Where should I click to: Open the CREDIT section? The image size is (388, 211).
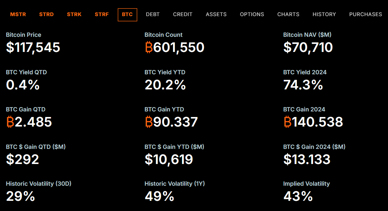coord(182,14)
